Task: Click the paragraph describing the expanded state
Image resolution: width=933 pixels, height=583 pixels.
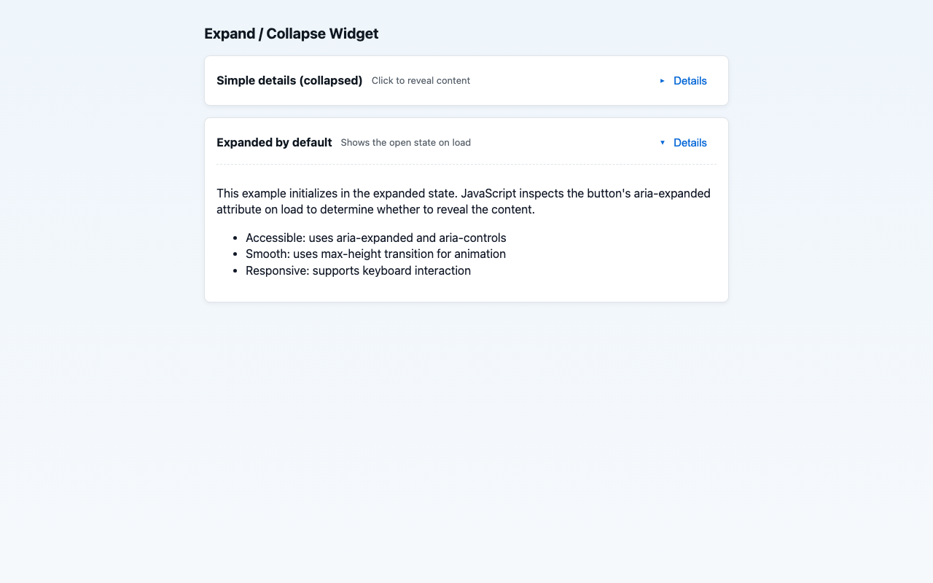Action: pos(464,201)
